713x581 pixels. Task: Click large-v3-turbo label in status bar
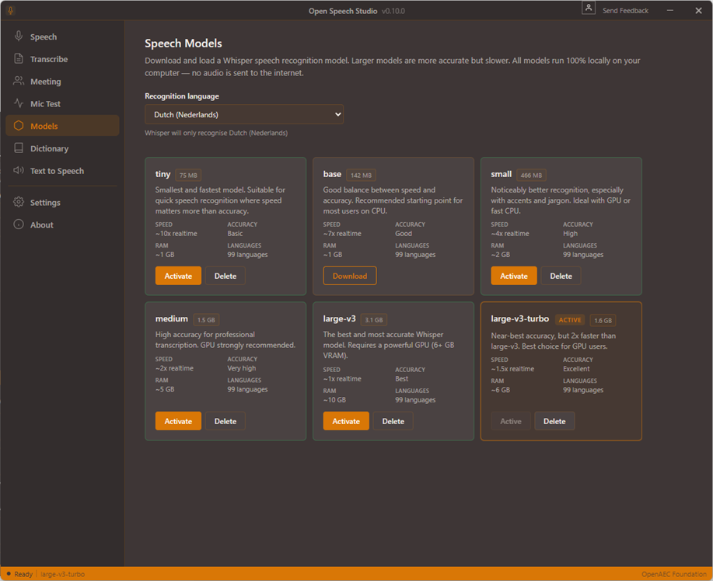tap(62, 574)
